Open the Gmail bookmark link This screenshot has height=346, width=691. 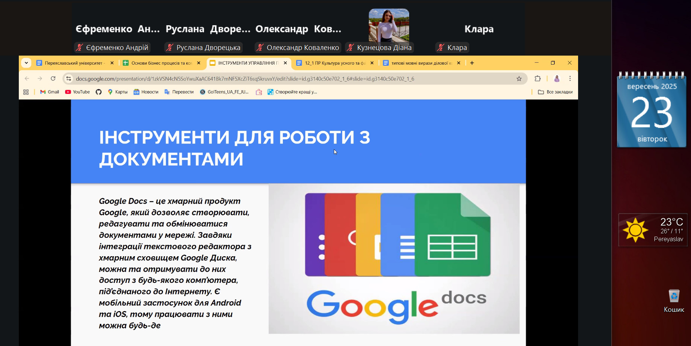point(50,92)
